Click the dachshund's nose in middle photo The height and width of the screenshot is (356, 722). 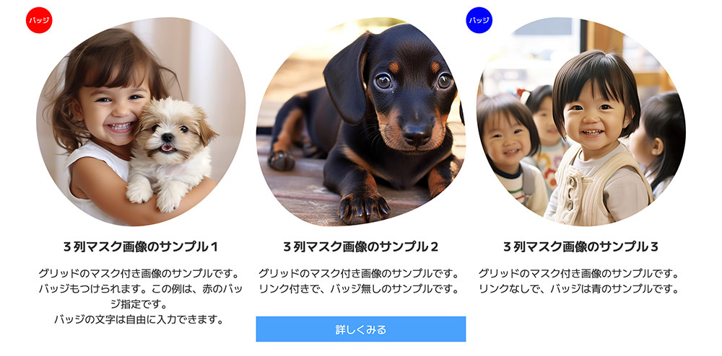[x=417, y=134]
